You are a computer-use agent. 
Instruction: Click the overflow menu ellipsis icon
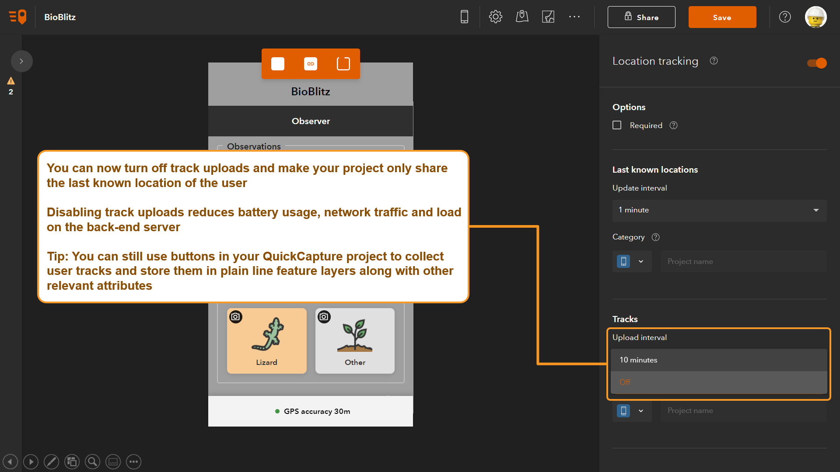574,17
